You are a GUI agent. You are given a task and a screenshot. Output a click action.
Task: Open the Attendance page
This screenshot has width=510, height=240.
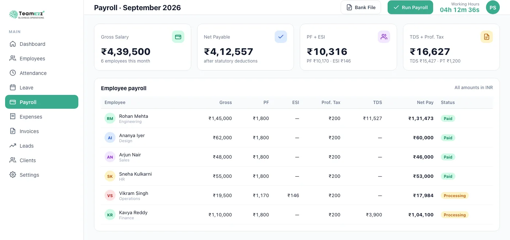[x=42, y=73]
